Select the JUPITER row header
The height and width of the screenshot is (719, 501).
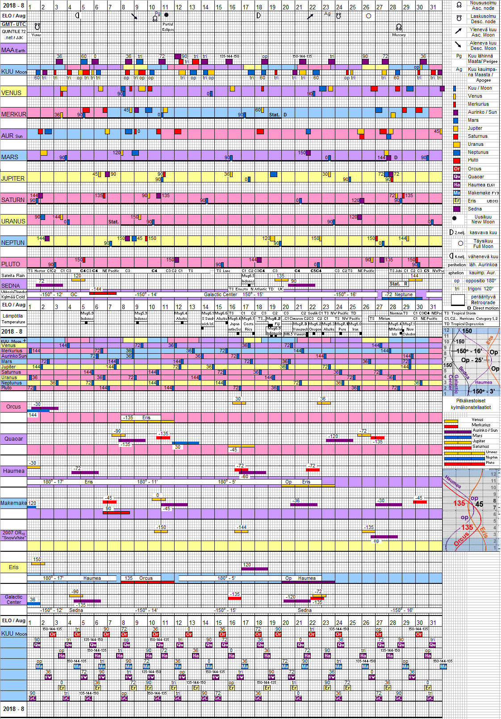click(x=13, y=178)
